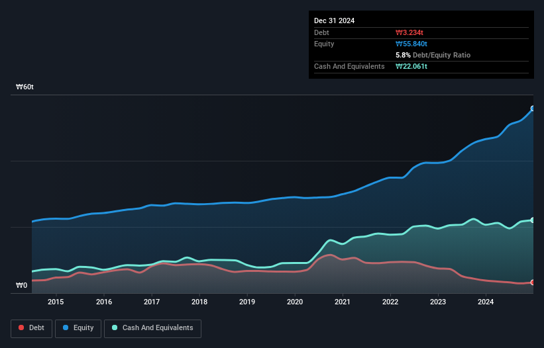544x348 pixels.
Task: Click the 5.8% Debt/Equity Ratio text
Action: click(433, 55)
